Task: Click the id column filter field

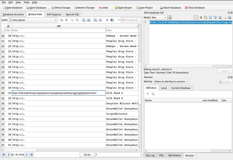Action: 8,30
